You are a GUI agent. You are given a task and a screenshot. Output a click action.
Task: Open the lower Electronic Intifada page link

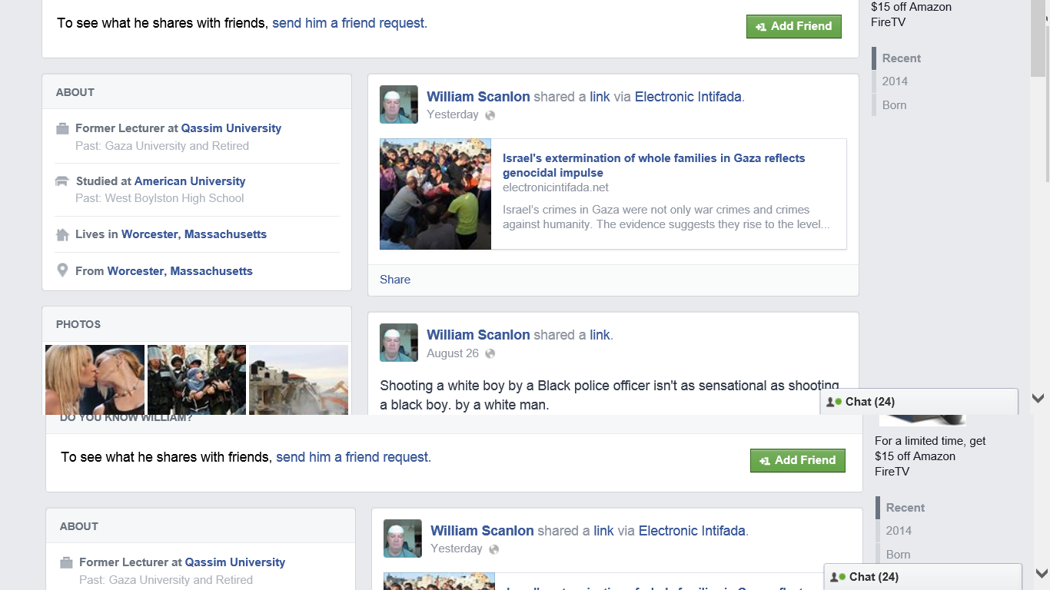tap(692, 531)
